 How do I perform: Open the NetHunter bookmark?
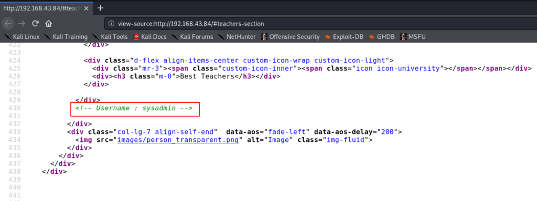coord(237,37)
